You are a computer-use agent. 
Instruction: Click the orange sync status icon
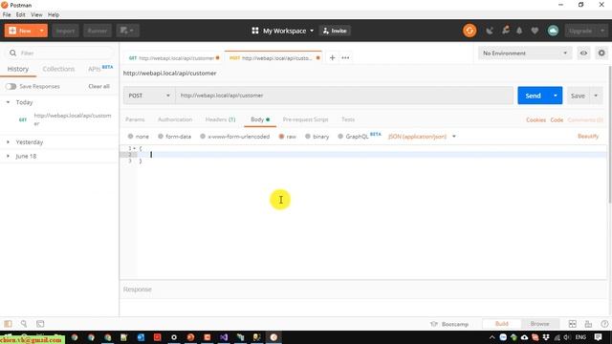pyautogui.click(x=470, y=31)
